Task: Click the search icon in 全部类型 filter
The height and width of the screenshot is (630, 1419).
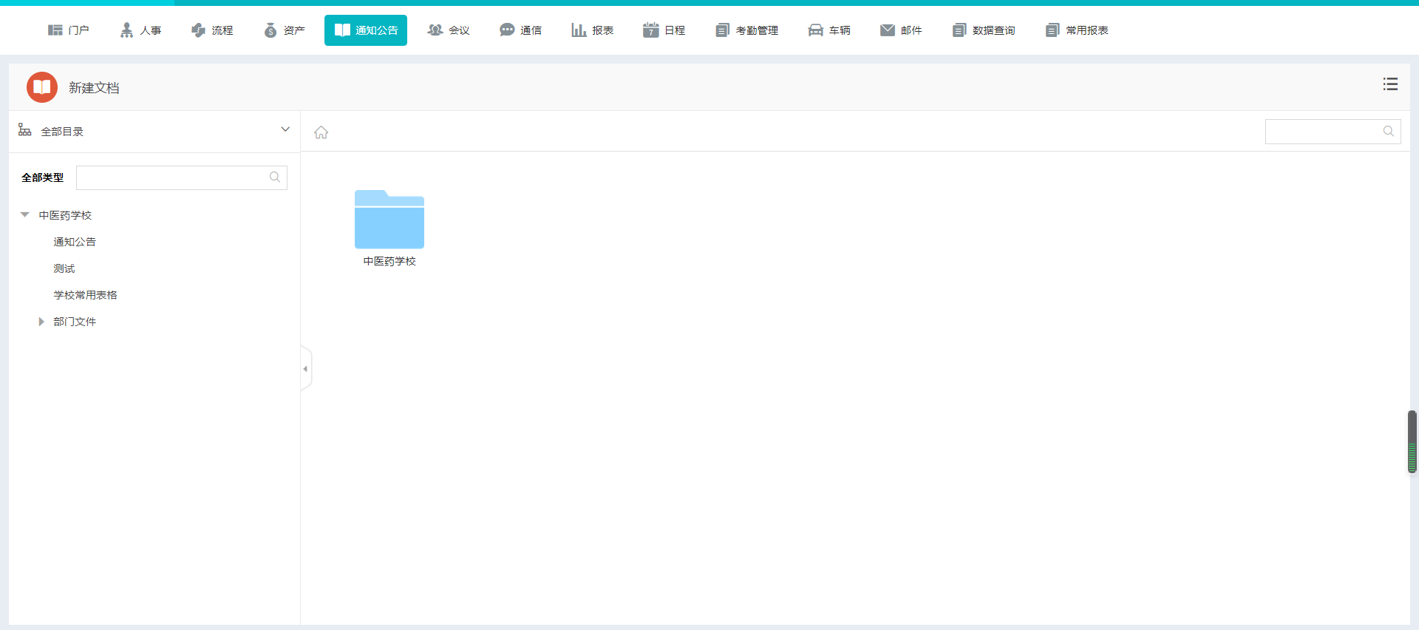Action: pos(275,177)
